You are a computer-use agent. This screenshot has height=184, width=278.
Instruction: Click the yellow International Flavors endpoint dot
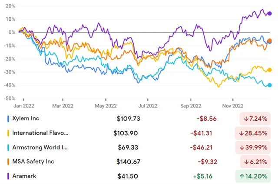270,70
